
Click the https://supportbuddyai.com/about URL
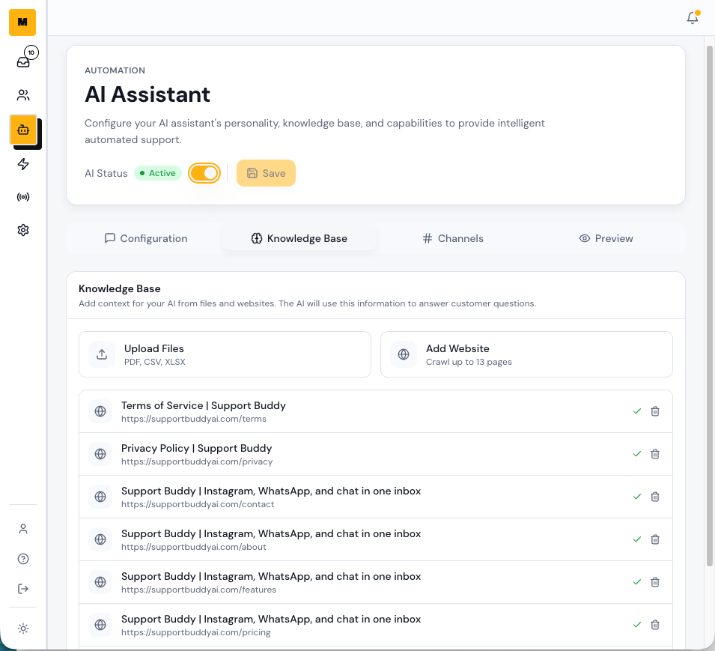(194, 547)
